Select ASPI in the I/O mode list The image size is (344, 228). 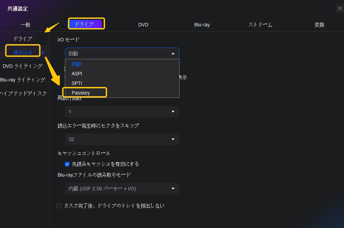tap(77, 74)
